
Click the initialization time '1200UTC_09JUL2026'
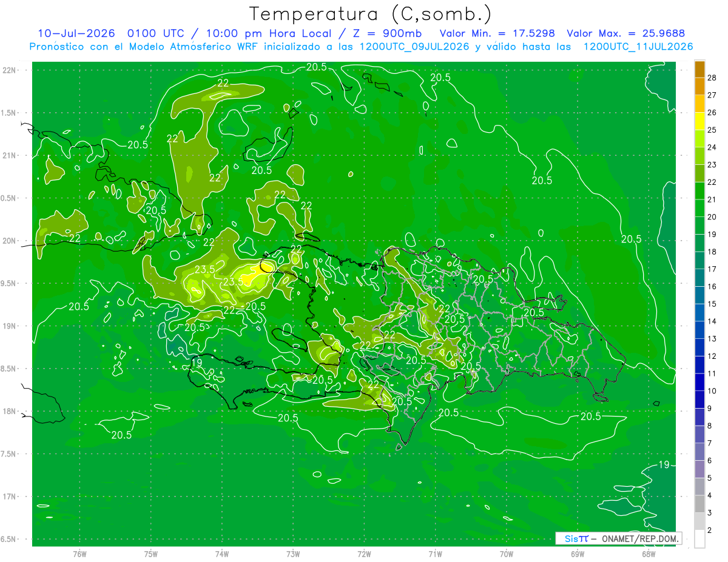[x=415, y=47]
